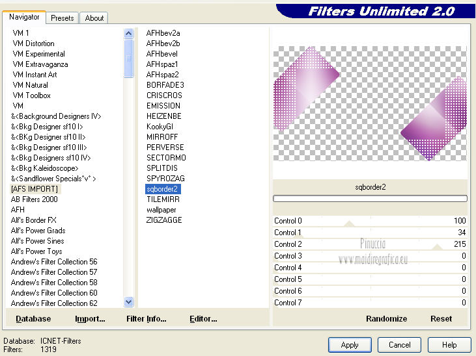Choose the CRISCROS filter
The height and width of the screenshot is (356, 476).
[x=164, y=95]
